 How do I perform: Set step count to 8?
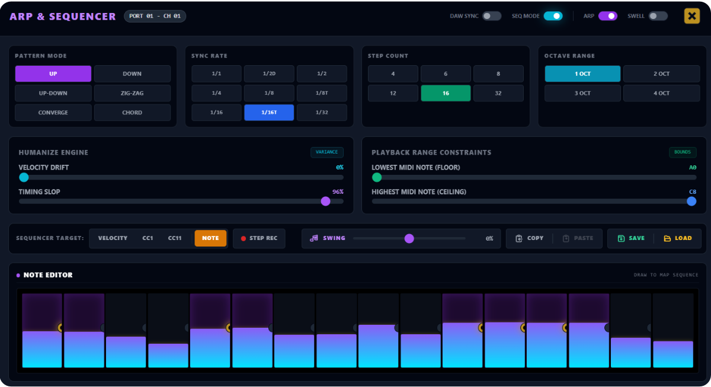coord(498,73)
